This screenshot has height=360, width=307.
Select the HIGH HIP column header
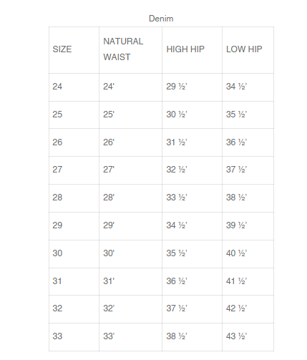point(185,49)
